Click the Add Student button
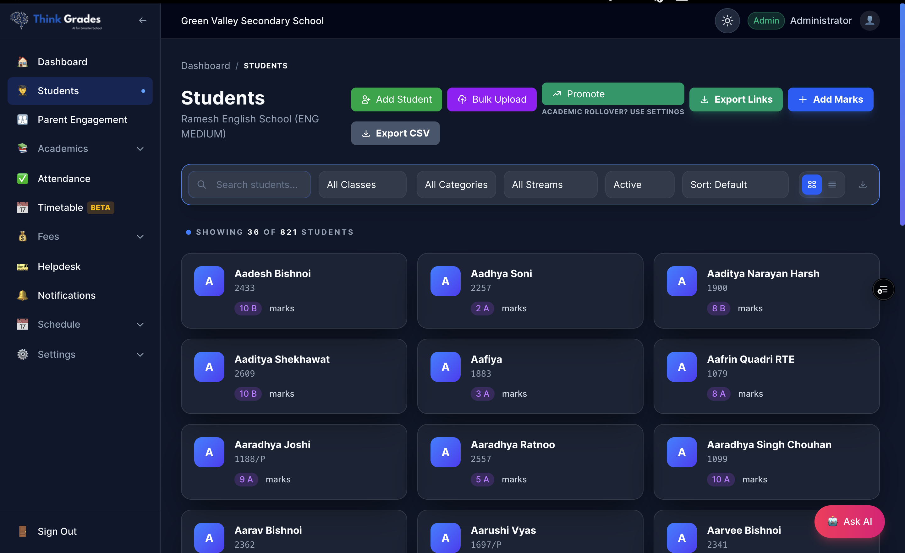905x553 pixels. [x=396, y=99]
